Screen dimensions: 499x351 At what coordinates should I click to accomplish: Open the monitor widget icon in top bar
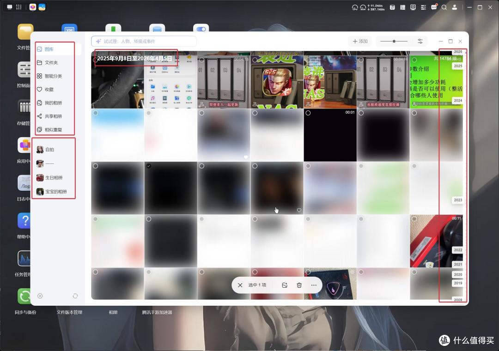413,7
